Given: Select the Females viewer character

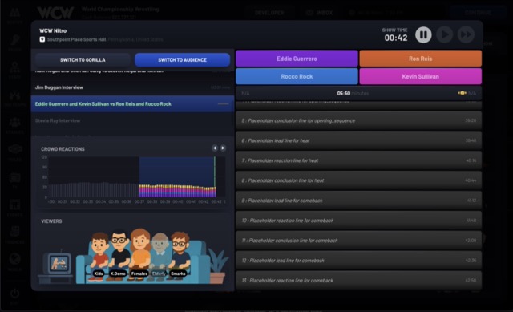Looking at the screenshot, I should click(139, 253).
